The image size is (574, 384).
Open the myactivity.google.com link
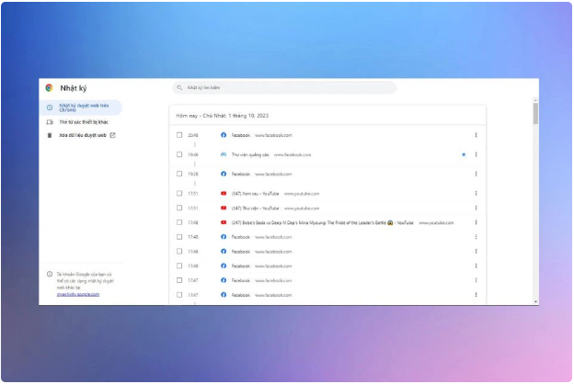pyautogui.click(x=77, y=294)
